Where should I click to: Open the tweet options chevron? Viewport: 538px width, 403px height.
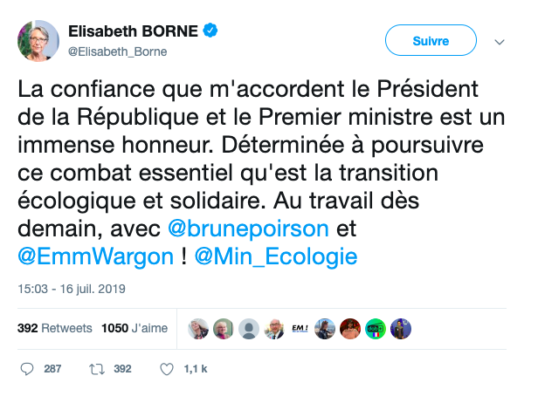click(x=500, y=41)
